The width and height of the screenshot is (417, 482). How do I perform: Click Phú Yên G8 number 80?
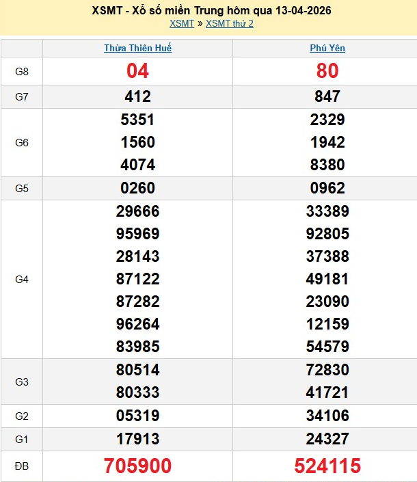[x=327, y=71]
